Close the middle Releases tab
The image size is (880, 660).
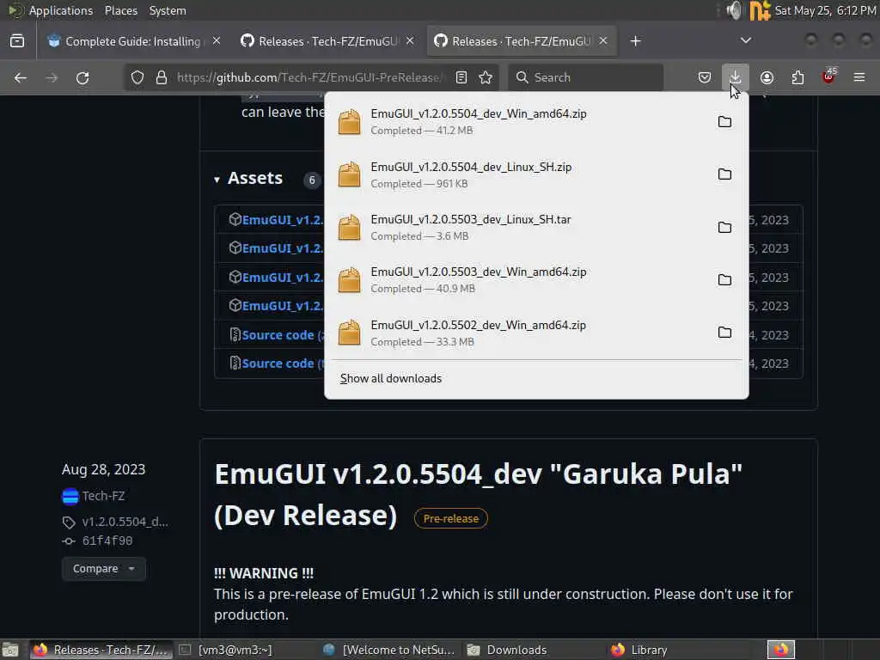tap(410, 41)
